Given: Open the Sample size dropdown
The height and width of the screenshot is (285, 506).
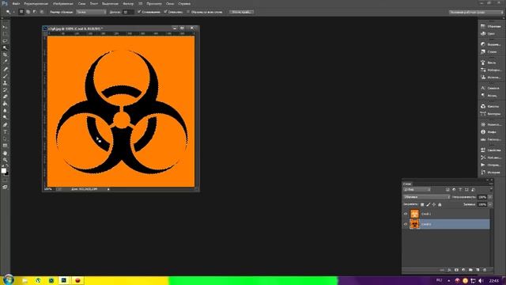Looking at the screenshot, I should point(91,12).
